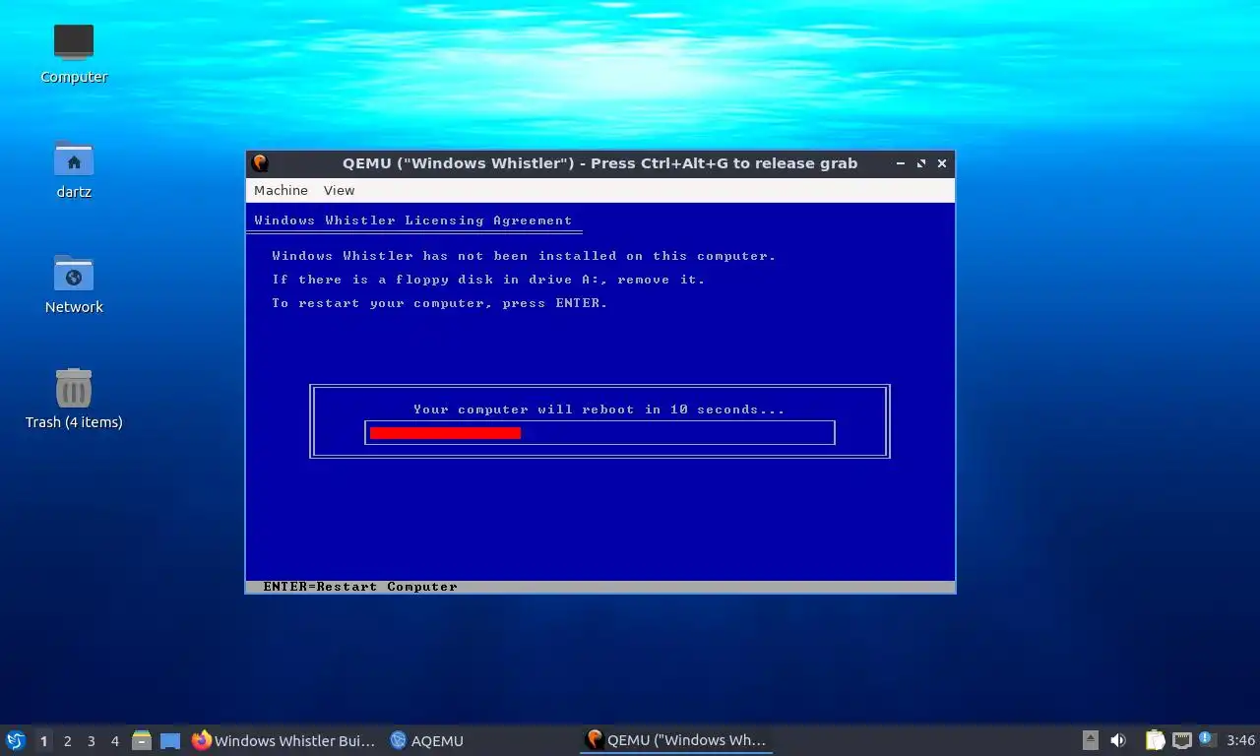Click the show desktop icon in taskbar
Screen dimensions: 1260x756
pos(170,740)
